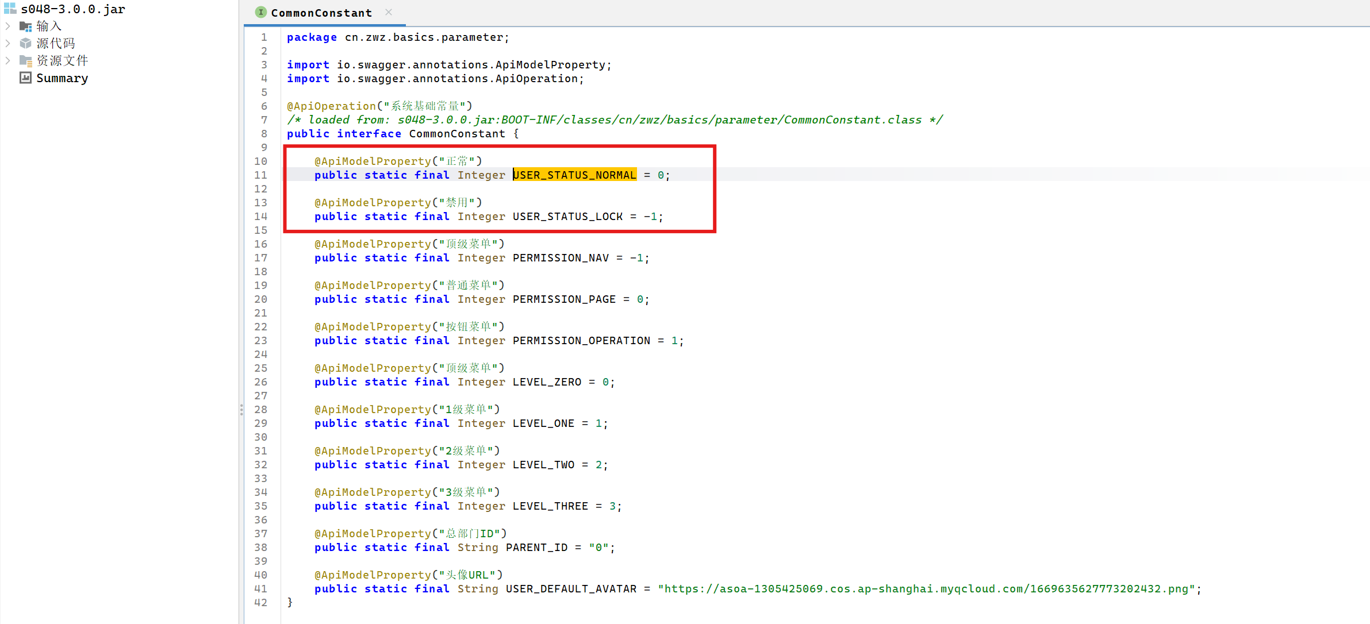1370x624 pixels.
Task: Click the green interface icon on CommonConstant tab
Action: 261,12
